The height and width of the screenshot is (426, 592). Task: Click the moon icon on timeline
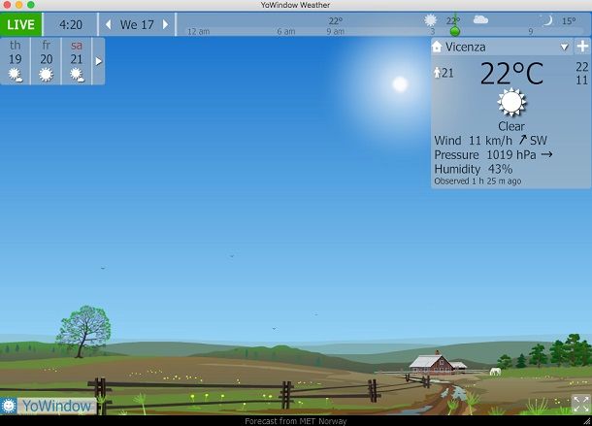coord(547,20)
